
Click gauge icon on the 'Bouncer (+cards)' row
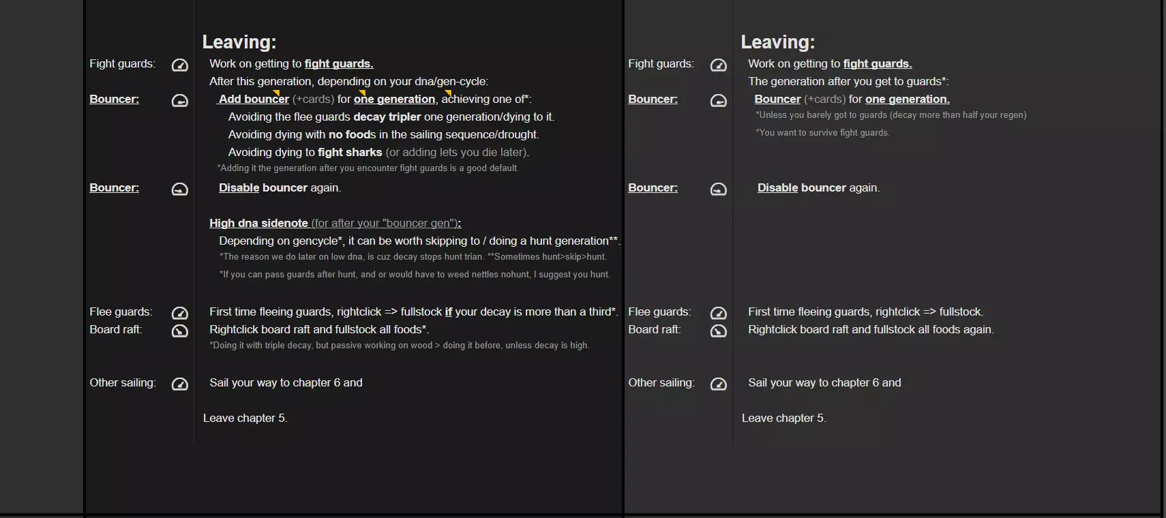tap(718, 100)
